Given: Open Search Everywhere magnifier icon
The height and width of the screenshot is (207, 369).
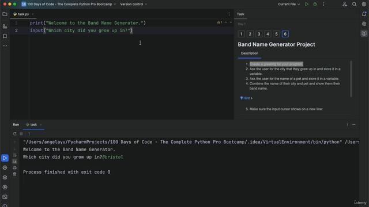Looking at the screenshot, I should click(x=354, y=4).
